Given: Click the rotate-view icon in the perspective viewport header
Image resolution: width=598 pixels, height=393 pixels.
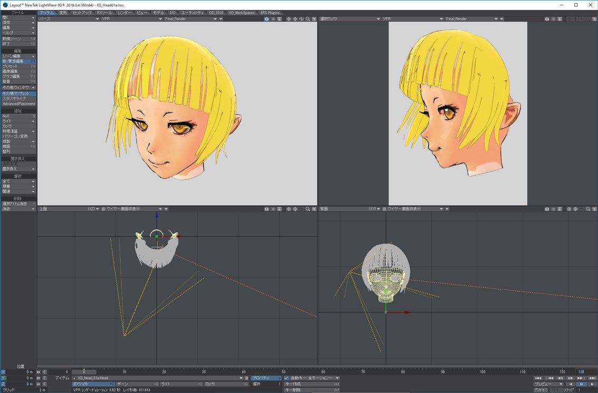Looking at the screenshot, I should [x=301, y=18].
